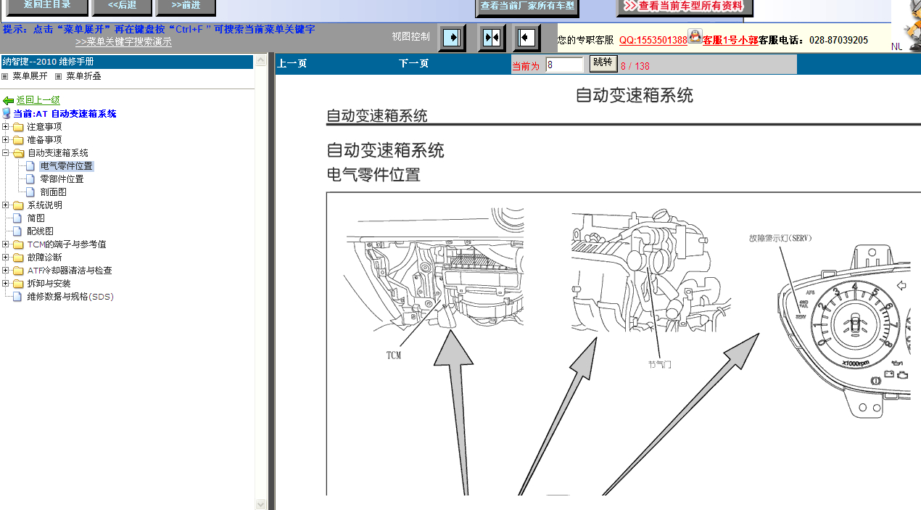
Task: Click the 返回主目录 button
Action: point(47,7)
